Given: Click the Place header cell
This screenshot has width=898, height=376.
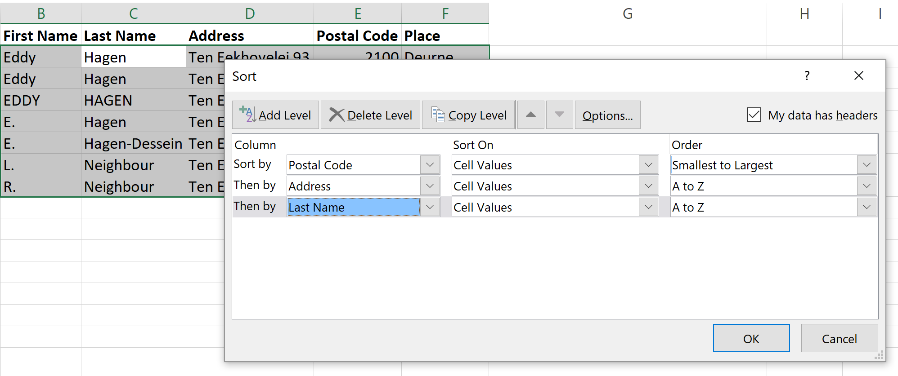Looking at the screenshot, I should pos(445,35).
